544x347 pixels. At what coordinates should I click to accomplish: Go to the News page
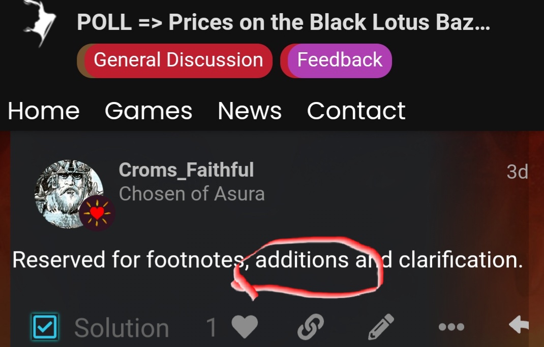[x=250, y=111]
